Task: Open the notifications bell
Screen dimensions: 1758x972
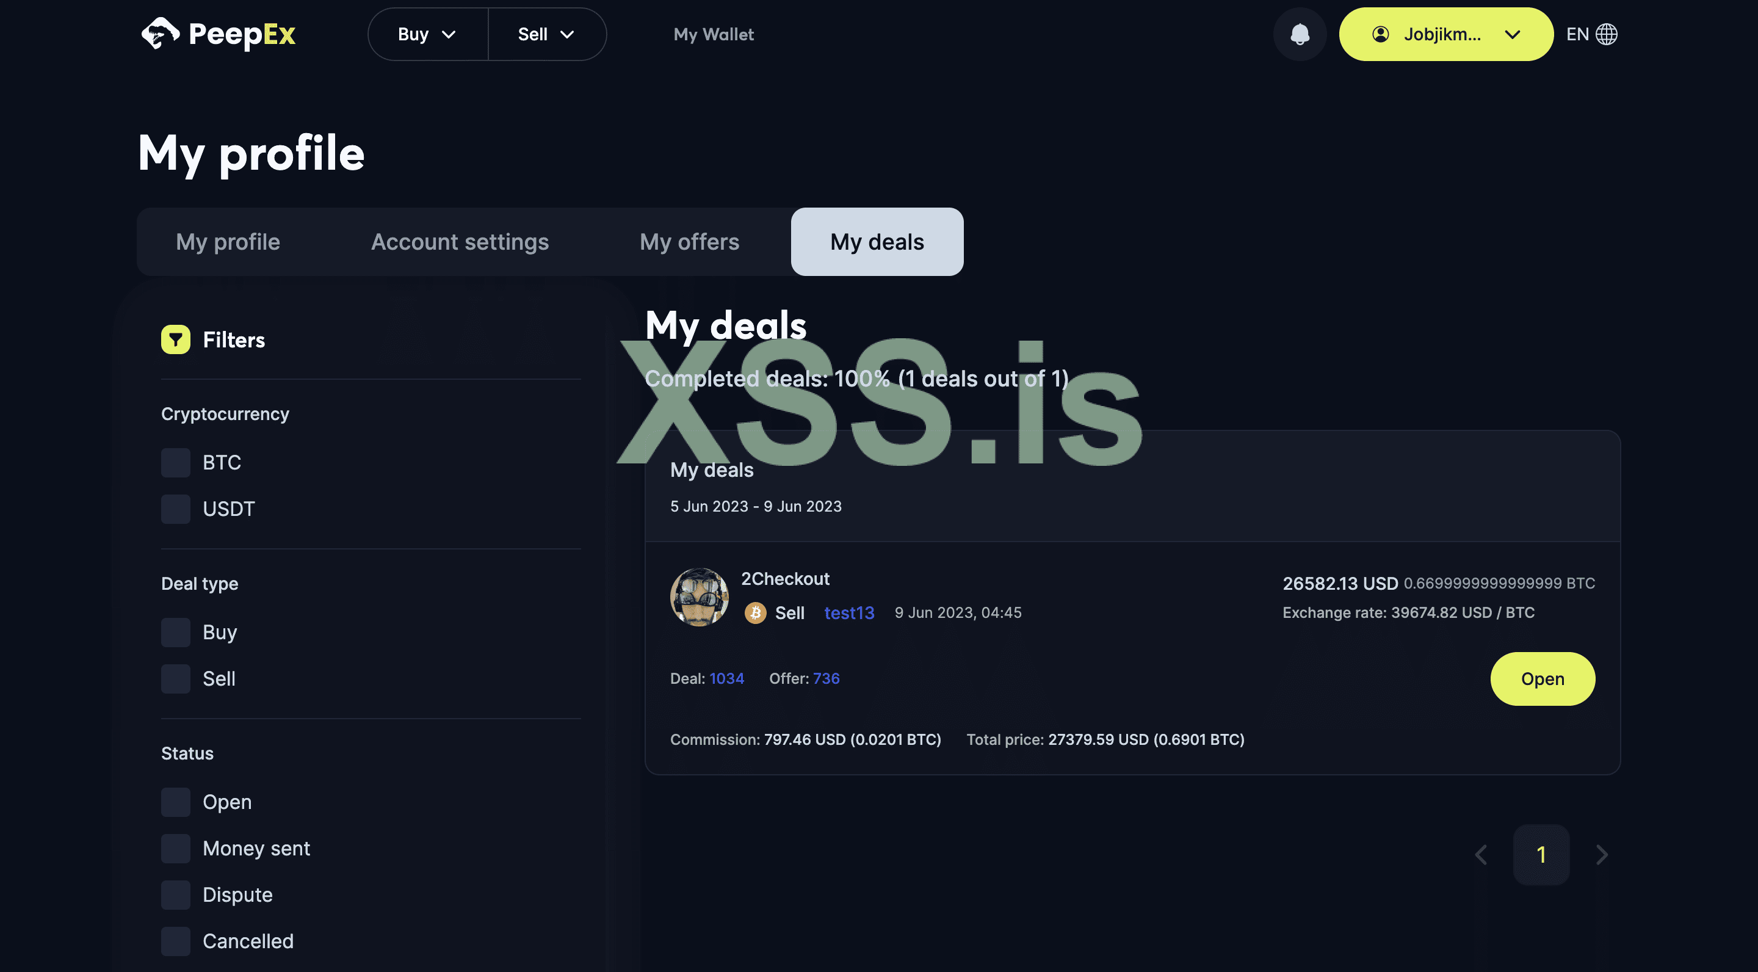Action: [1300, 34]
